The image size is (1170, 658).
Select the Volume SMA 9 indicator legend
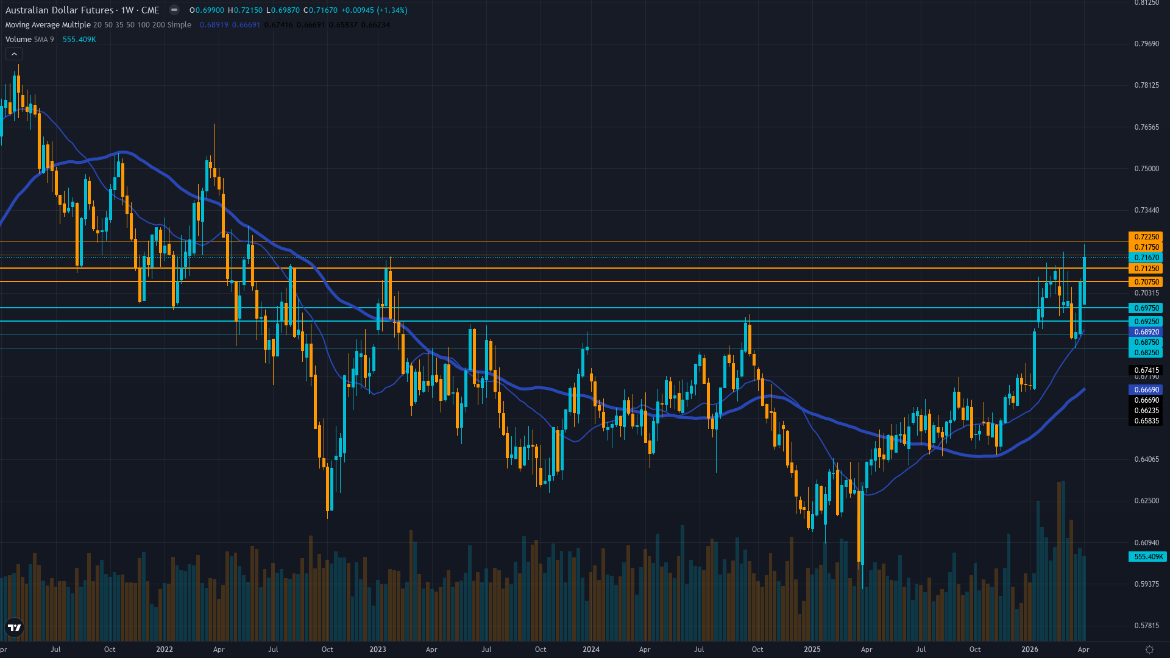point(29,40)
